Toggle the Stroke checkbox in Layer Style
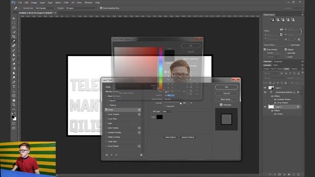Viewport: 315px width, 177px height. (x=106, y=110)
